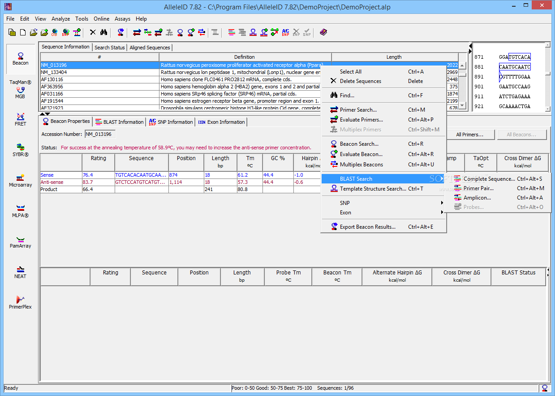Click the Accession Number field
The image size is (555, 396).
point(100,134)
